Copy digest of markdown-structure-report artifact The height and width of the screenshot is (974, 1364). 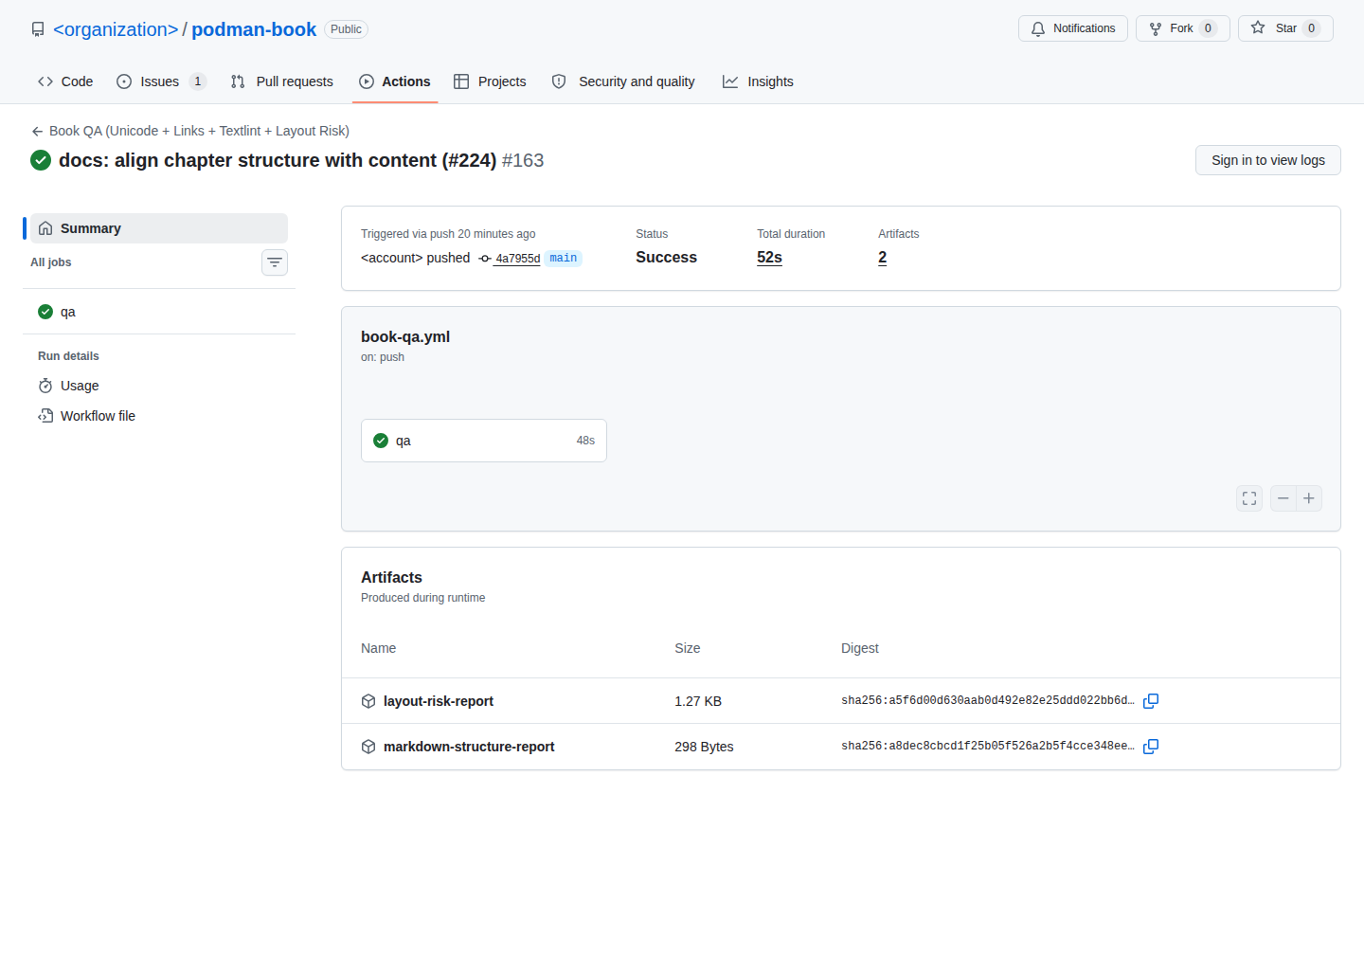(1151, 747)
